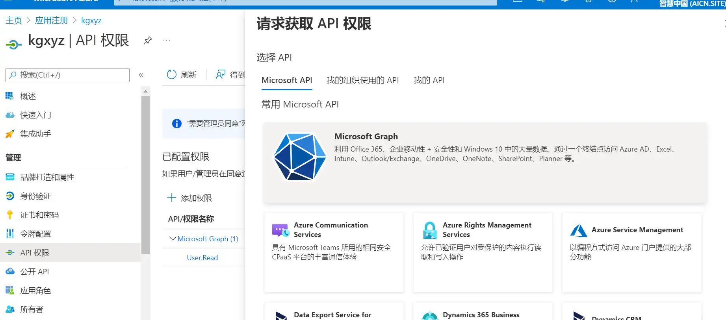This screenshot has height=320, width=726.
Task: Pin the kgxyz API 权限 page
Action: pos(148,40)
